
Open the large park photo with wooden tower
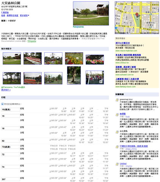pyautogui.click(x=91, y=13)
